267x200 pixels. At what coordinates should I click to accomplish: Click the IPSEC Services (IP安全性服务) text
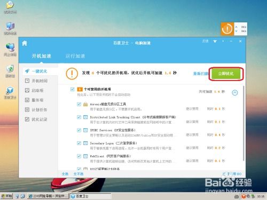point(113,130)
